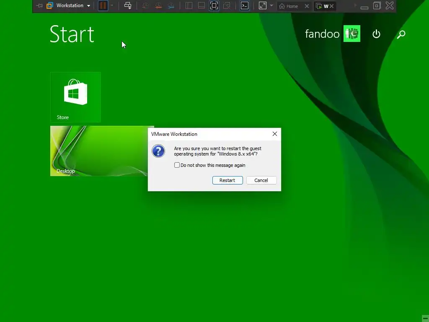Open the Start screen search
The image size is (429, 322).
(401, 34)
